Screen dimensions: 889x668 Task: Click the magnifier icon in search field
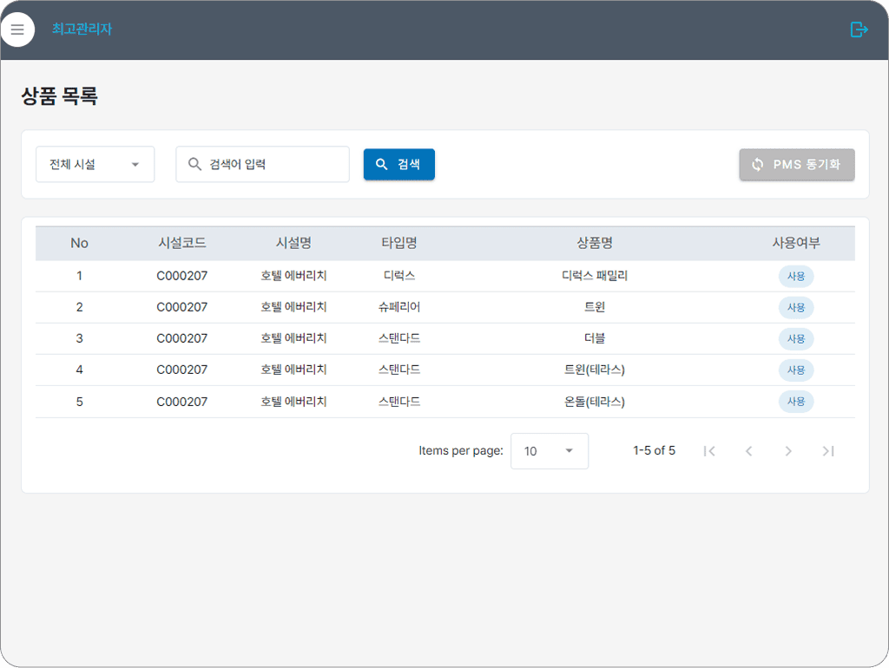[x=194, y=164]
